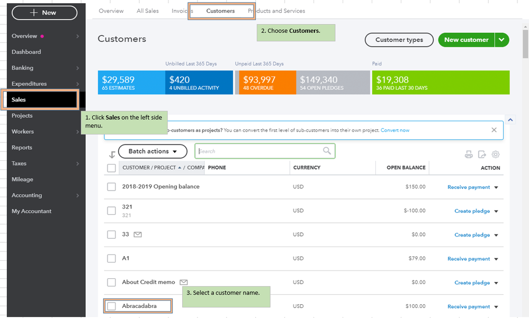Click the Convert now link
This screenshot has height=318, width=529.
(394, 130)
